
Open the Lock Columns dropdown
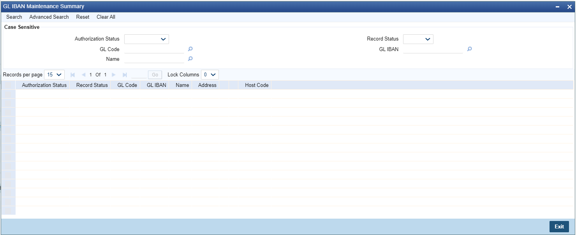pos(210,75)
